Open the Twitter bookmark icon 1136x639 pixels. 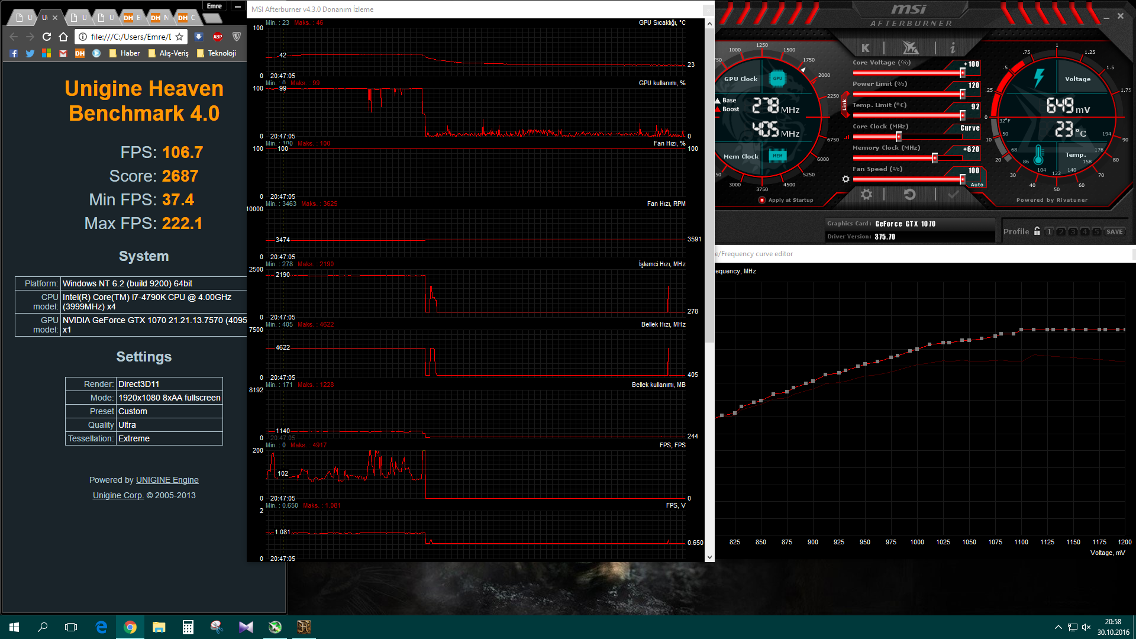click(x=30, y=53)
